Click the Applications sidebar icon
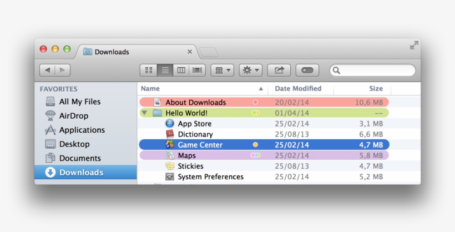The height and width of the screenshot is (232, 455). click(x=50, y=130)
